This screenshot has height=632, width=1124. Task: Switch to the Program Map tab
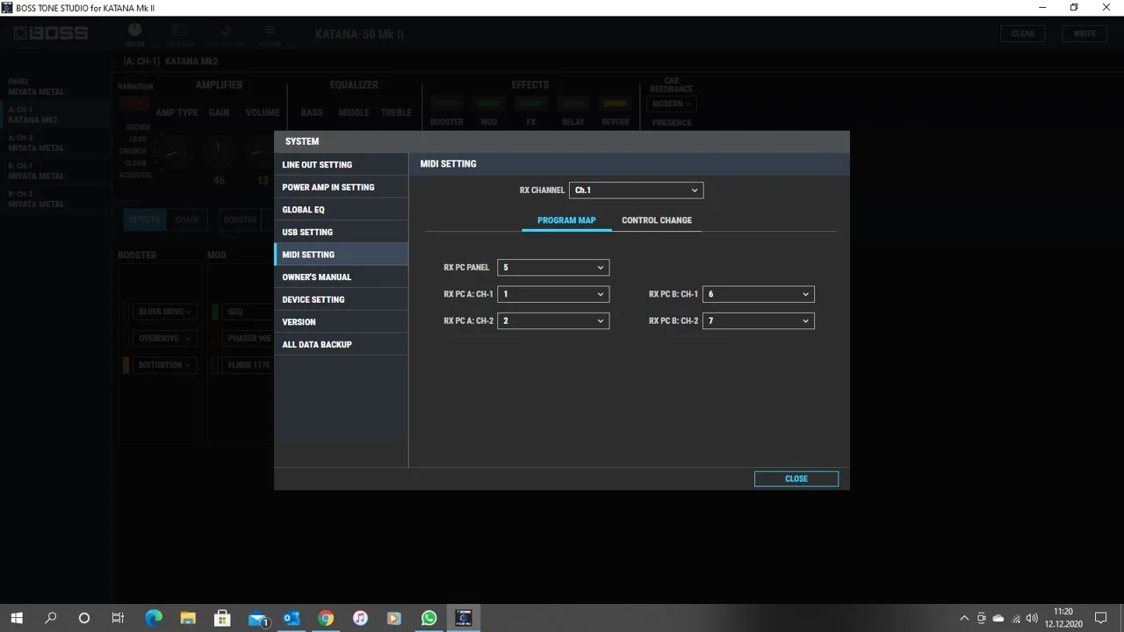(566, 220)
